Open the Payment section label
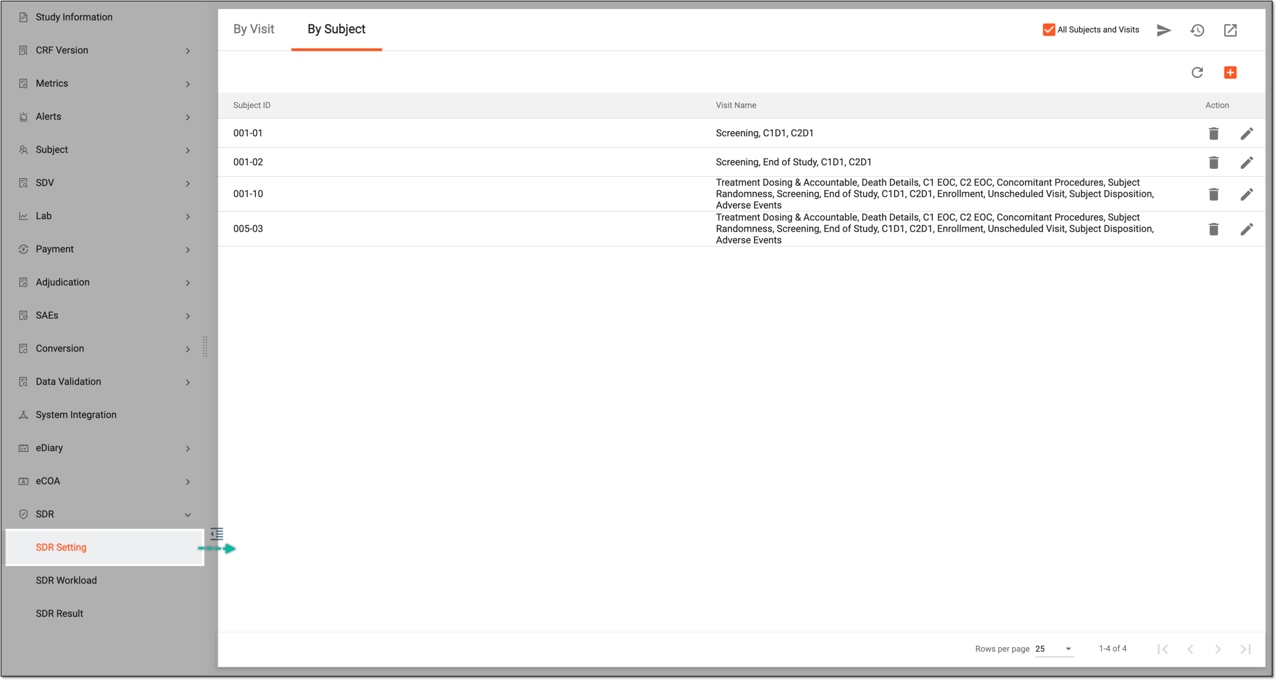This screenshot has width=1276, height=680. point(55,249)
